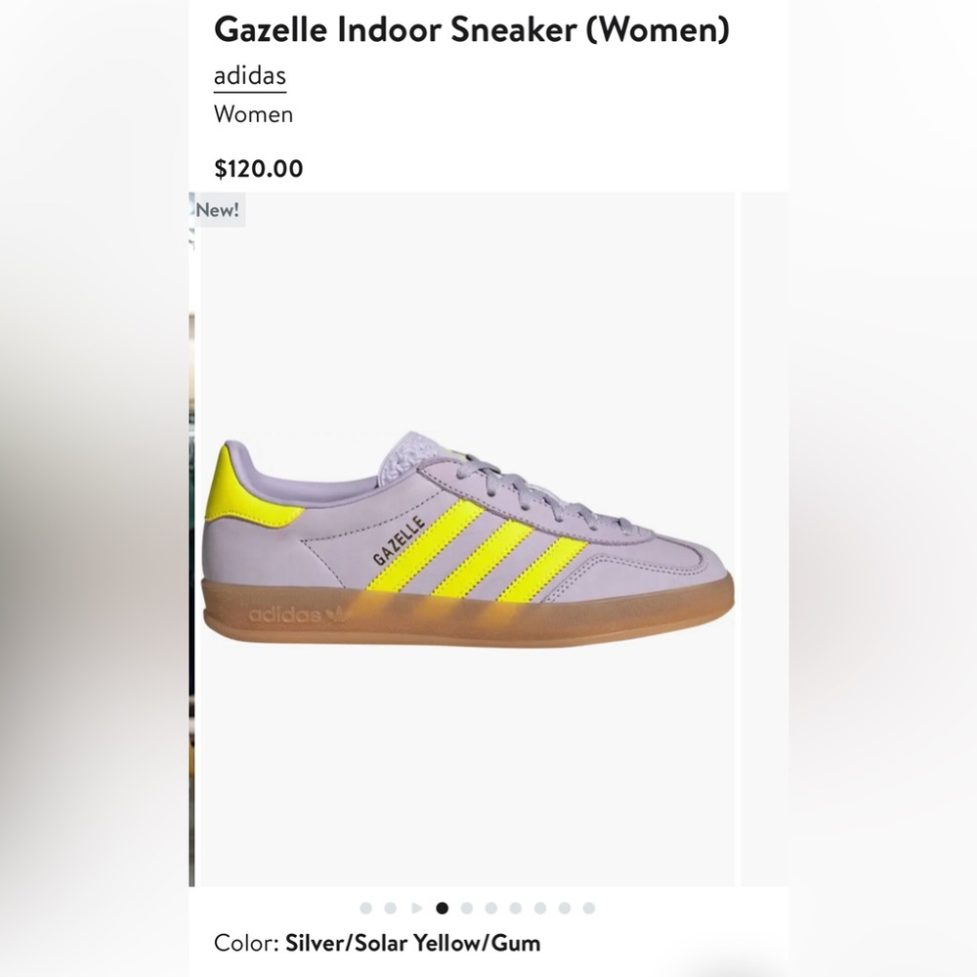Select the sixth carousel pagination dot
The image size is (977, 977).
(515, 908)
